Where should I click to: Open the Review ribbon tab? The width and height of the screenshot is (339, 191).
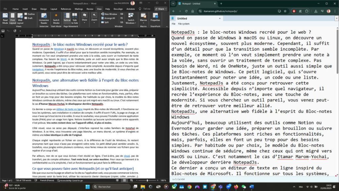[90, 9]
